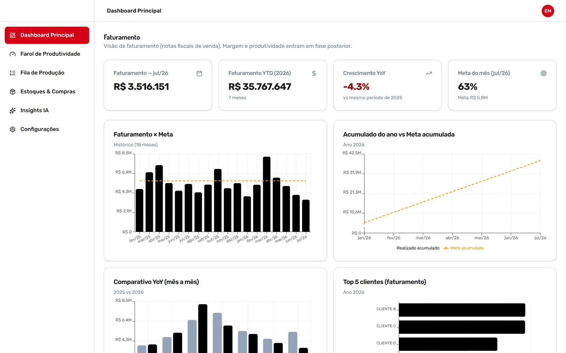The image size is (566, 353).
Task: Click the '7 meses' label
Action: pyautogui.click(x=237, y=98)
